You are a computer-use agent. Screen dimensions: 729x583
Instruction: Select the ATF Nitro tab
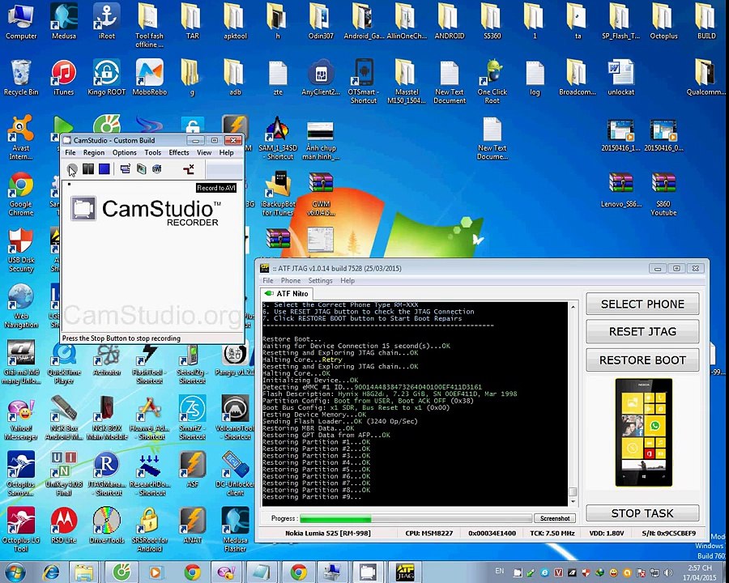(x=286, y=293)
